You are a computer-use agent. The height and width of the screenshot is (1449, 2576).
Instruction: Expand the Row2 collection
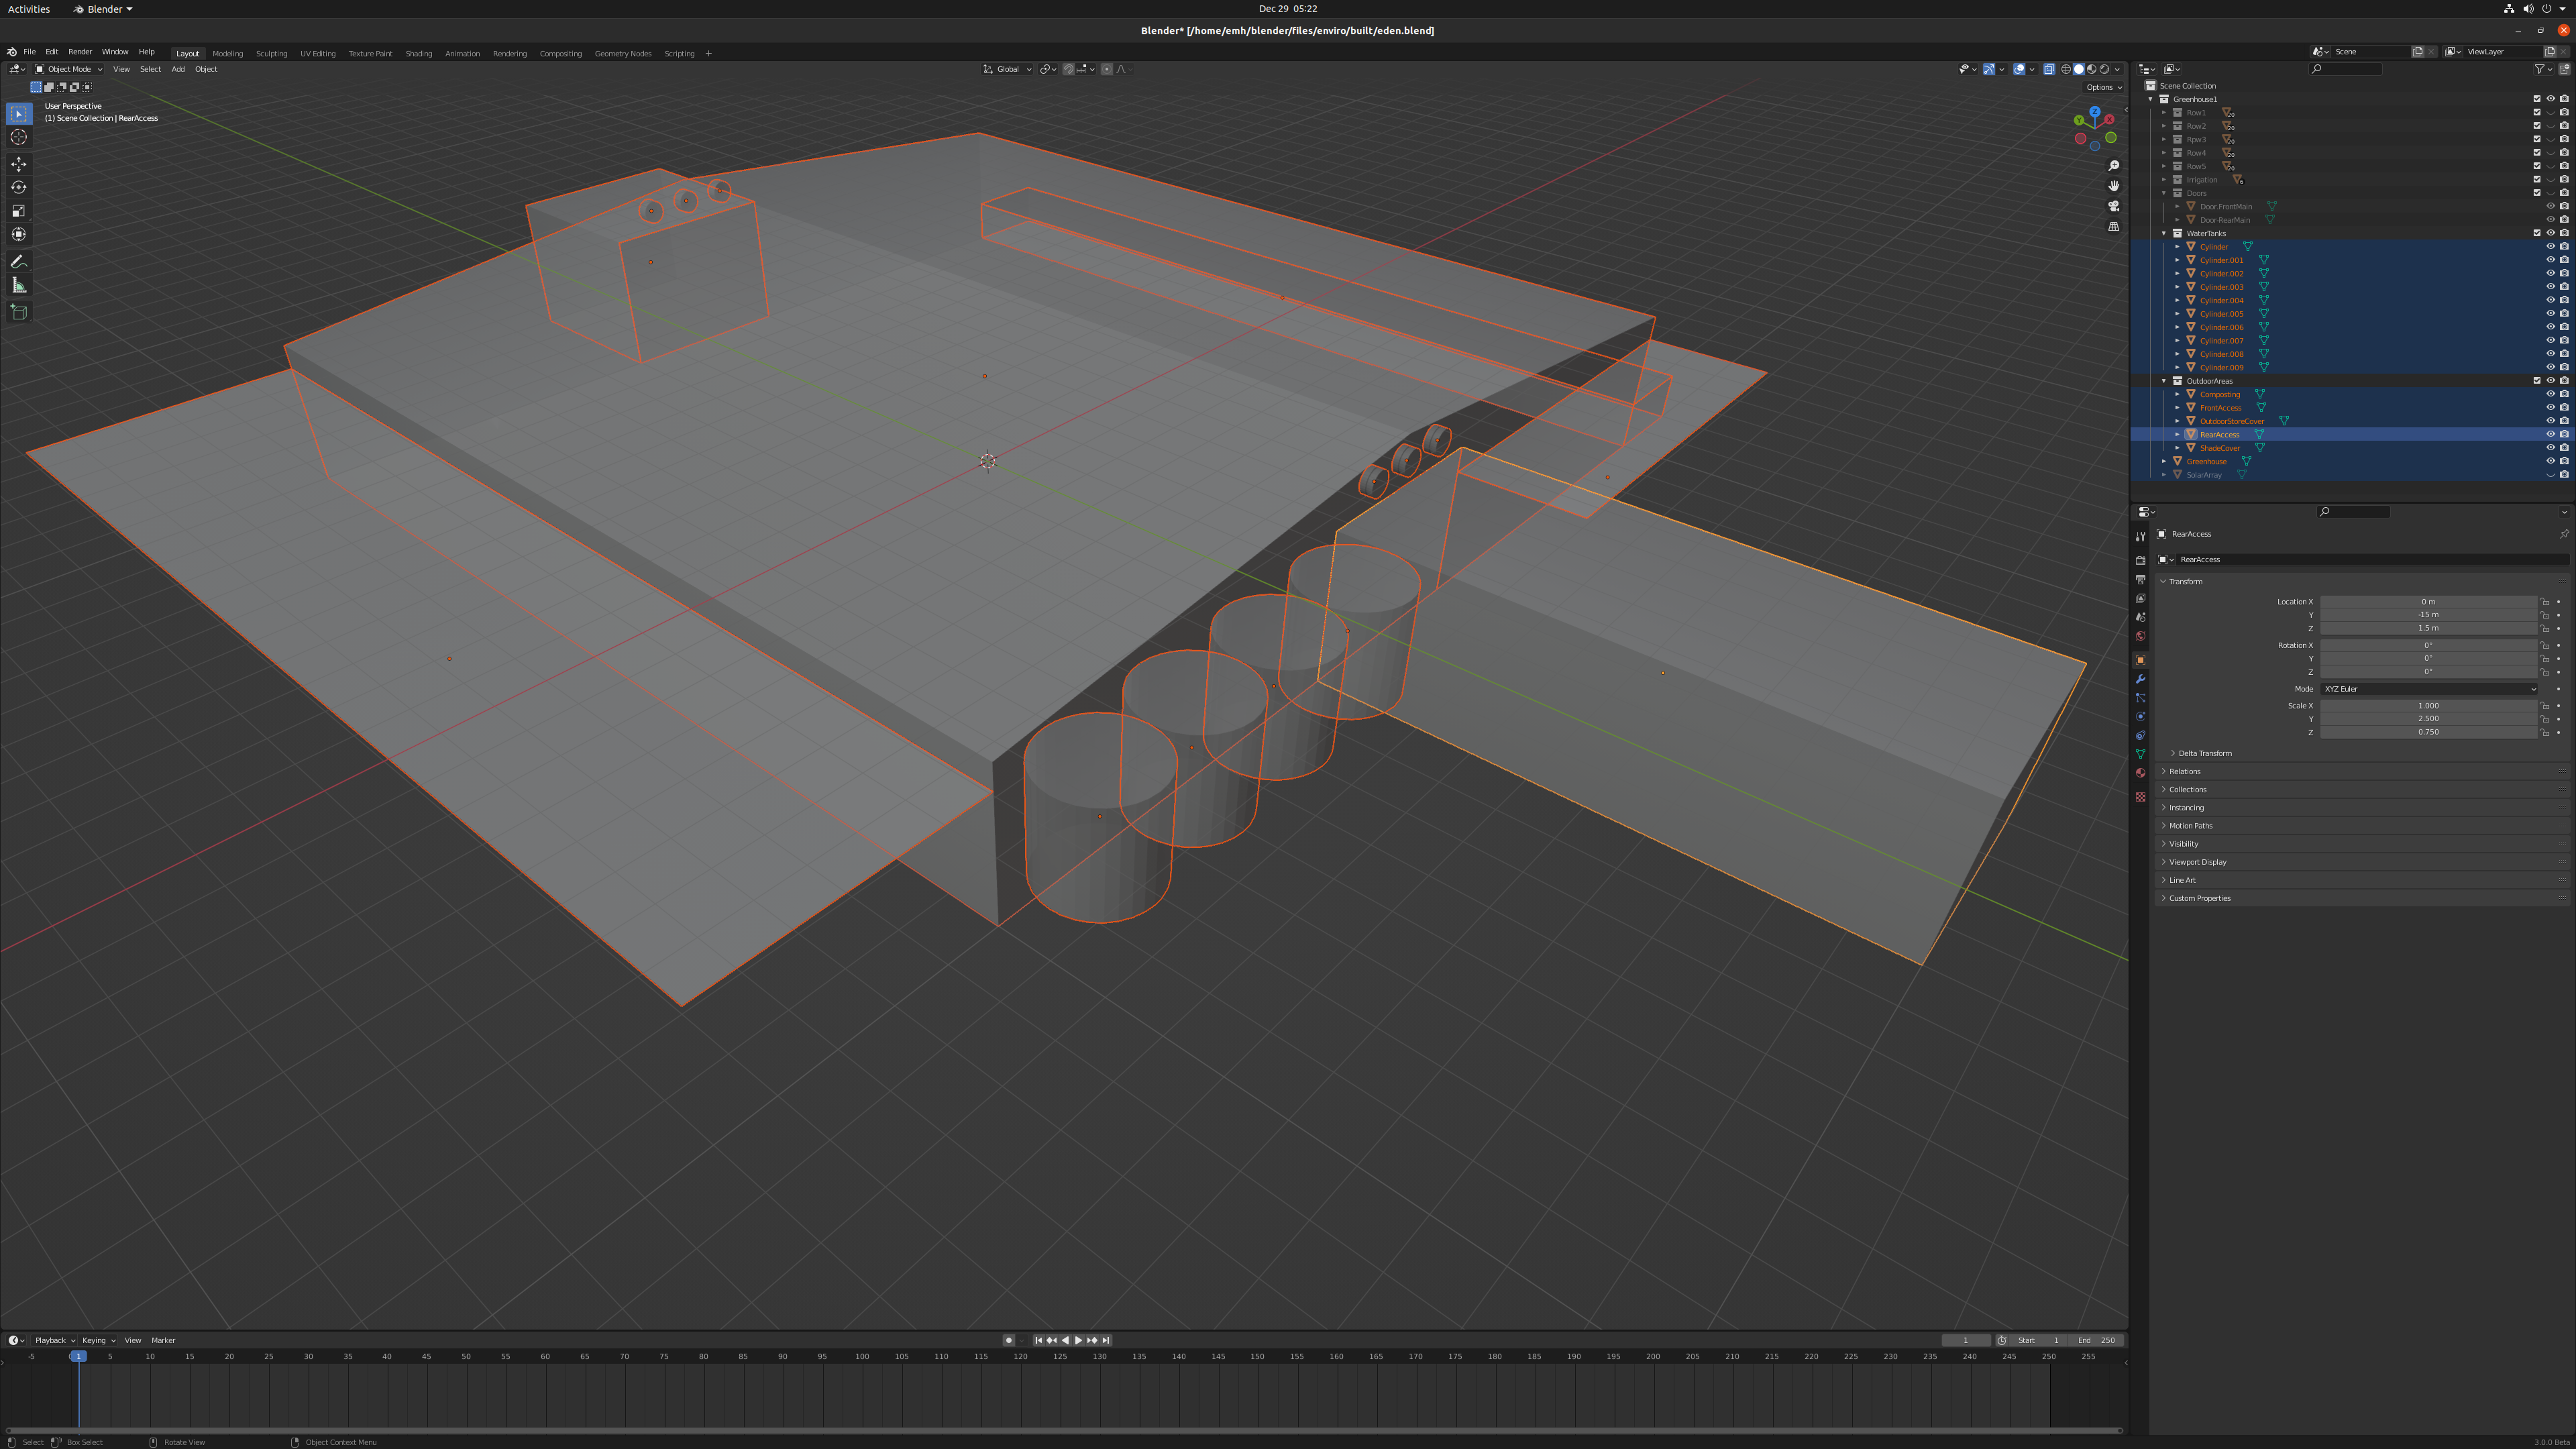(x=2164, y=126)
